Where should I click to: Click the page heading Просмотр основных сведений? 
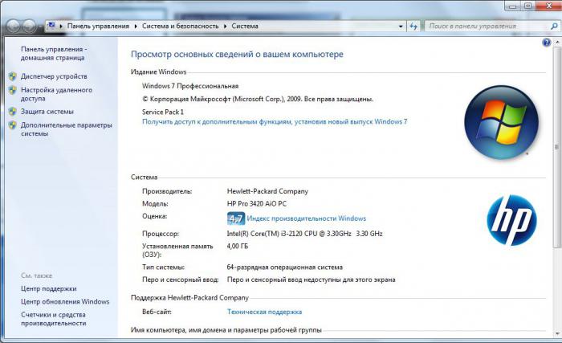coord(237,54)
